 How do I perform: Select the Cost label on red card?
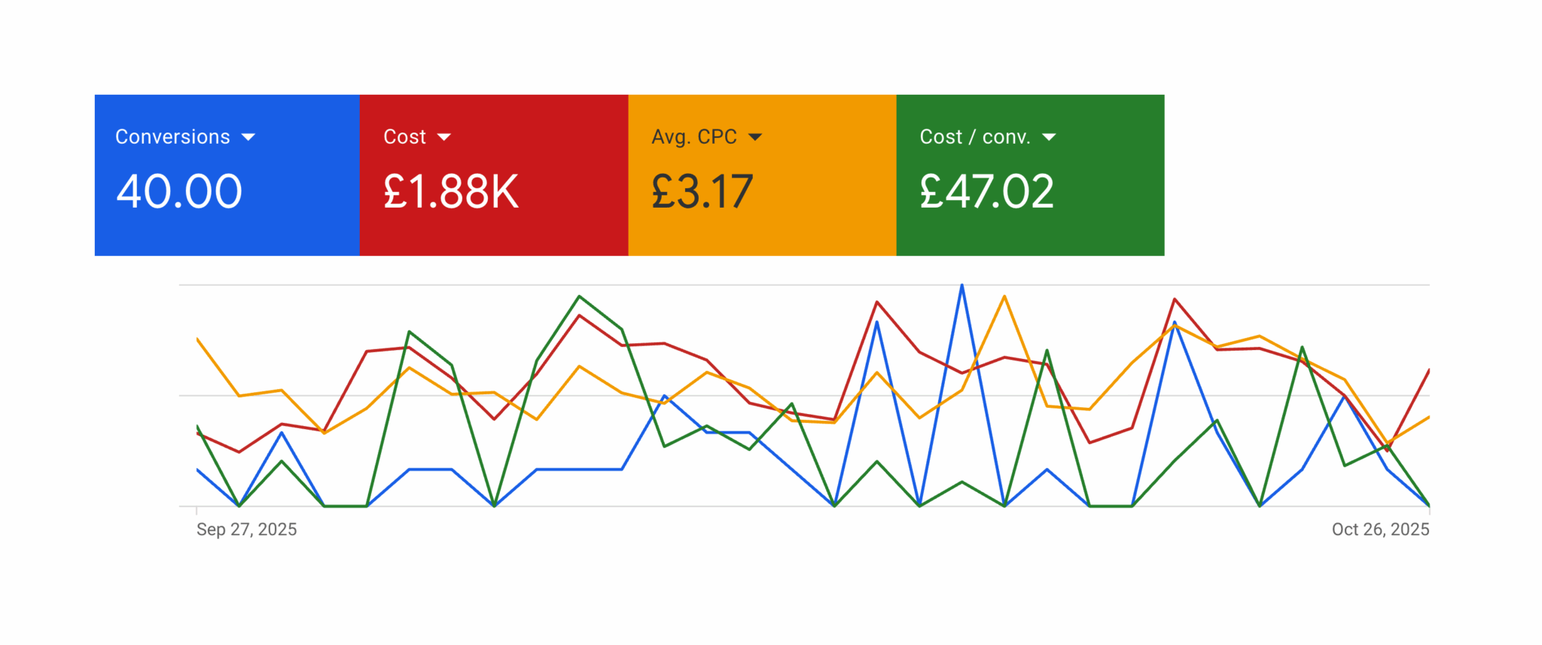(404, 137)
